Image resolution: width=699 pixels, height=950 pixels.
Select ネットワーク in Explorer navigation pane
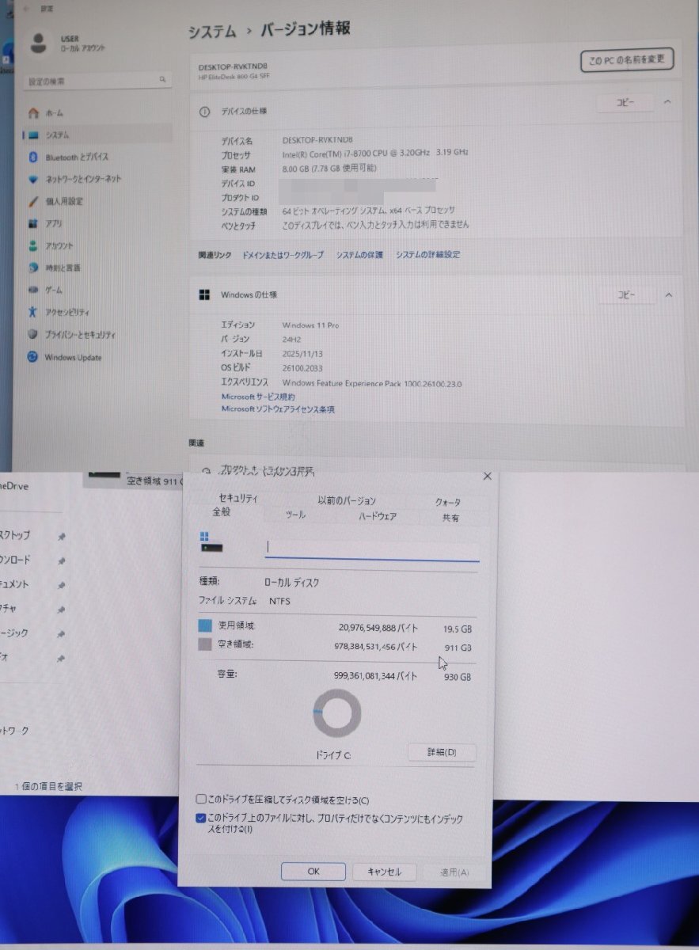pyautogui.click(x=14, y=731)
